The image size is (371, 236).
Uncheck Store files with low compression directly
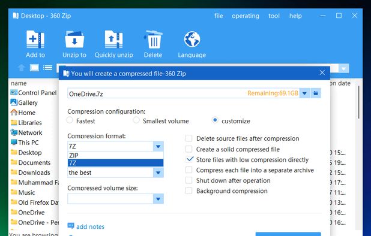coord(190,159)
